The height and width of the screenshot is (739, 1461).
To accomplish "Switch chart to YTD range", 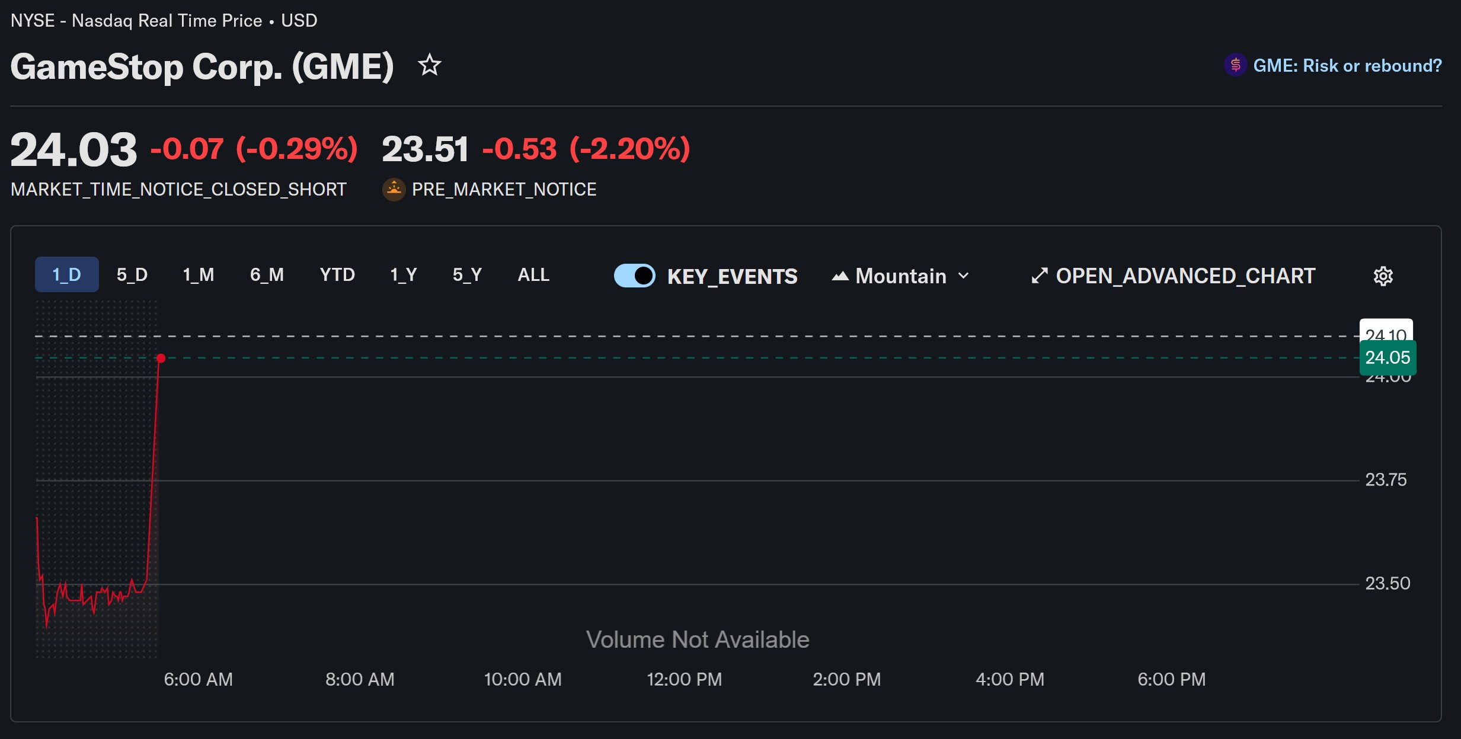I will pyautogui.click(x=337, y=275).
